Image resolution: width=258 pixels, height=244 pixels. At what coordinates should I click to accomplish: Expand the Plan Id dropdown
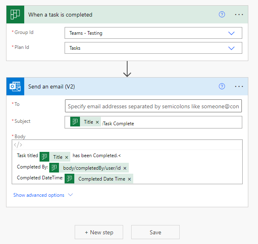(231, 48)
